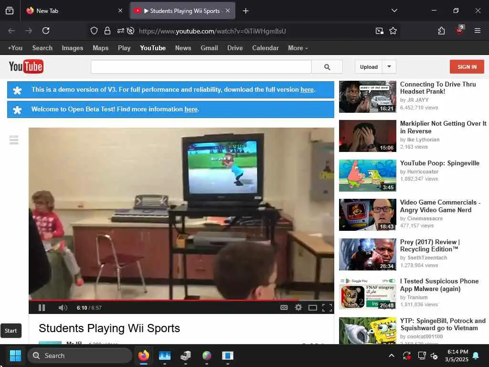Viewport: 489px width, 367px height.
Task: Click the Upload button
Action: (369, 67)
